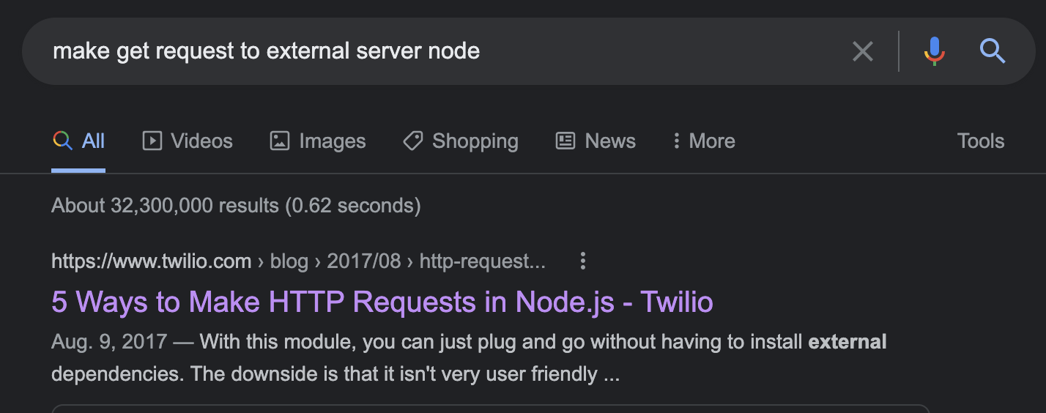The image size is (1046, 413).
Task: Switch to the Images tab
Action: click(318, 141)
